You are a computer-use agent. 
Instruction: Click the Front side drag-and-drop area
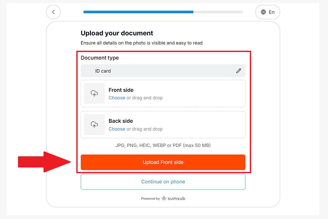coord(163,93)
